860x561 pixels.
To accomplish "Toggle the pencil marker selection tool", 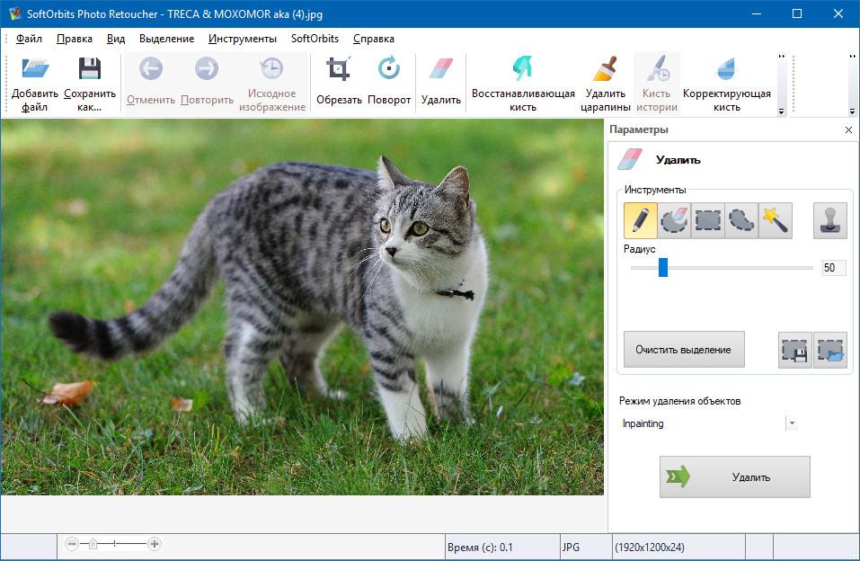I will [x=640, y=220].
